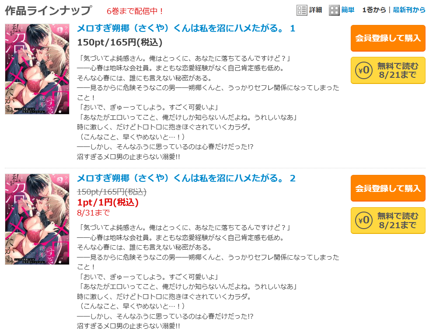
Task: Open volume 1 title link
Action: 186,28
